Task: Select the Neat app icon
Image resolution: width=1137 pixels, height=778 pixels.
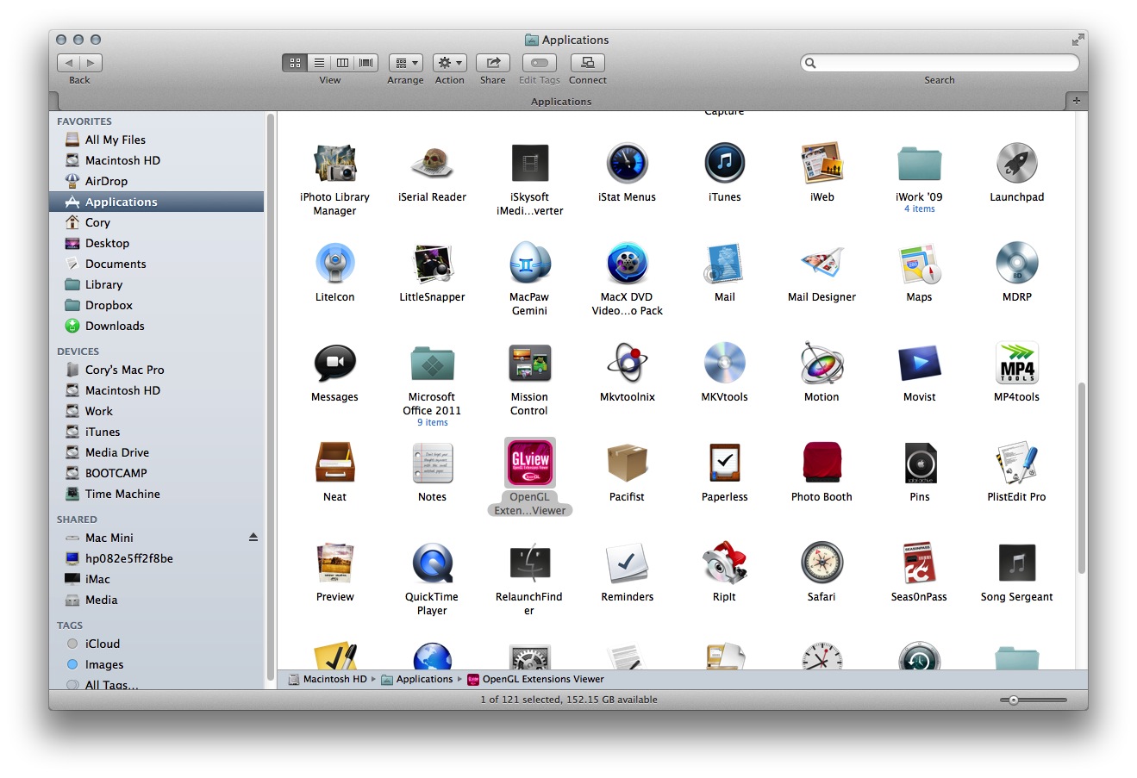Action: click(334, 463)
